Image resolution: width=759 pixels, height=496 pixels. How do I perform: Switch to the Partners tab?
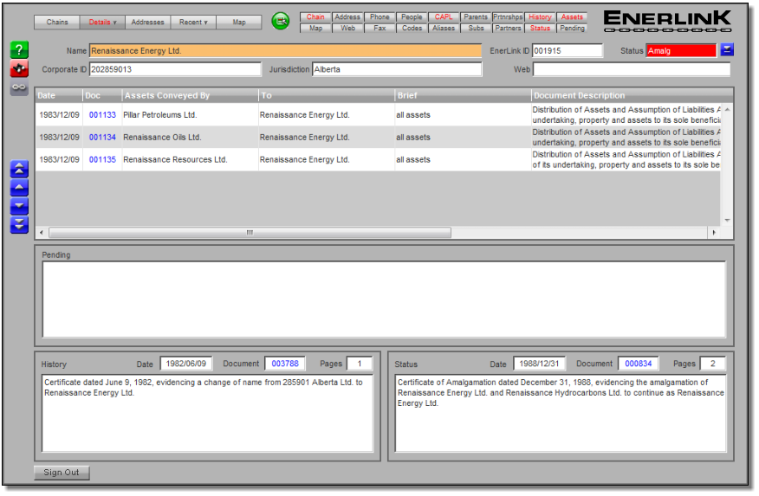click(508, 28)
